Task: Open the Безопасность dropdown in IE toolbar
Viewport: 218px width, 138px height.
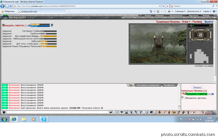Action: point(194,11)
